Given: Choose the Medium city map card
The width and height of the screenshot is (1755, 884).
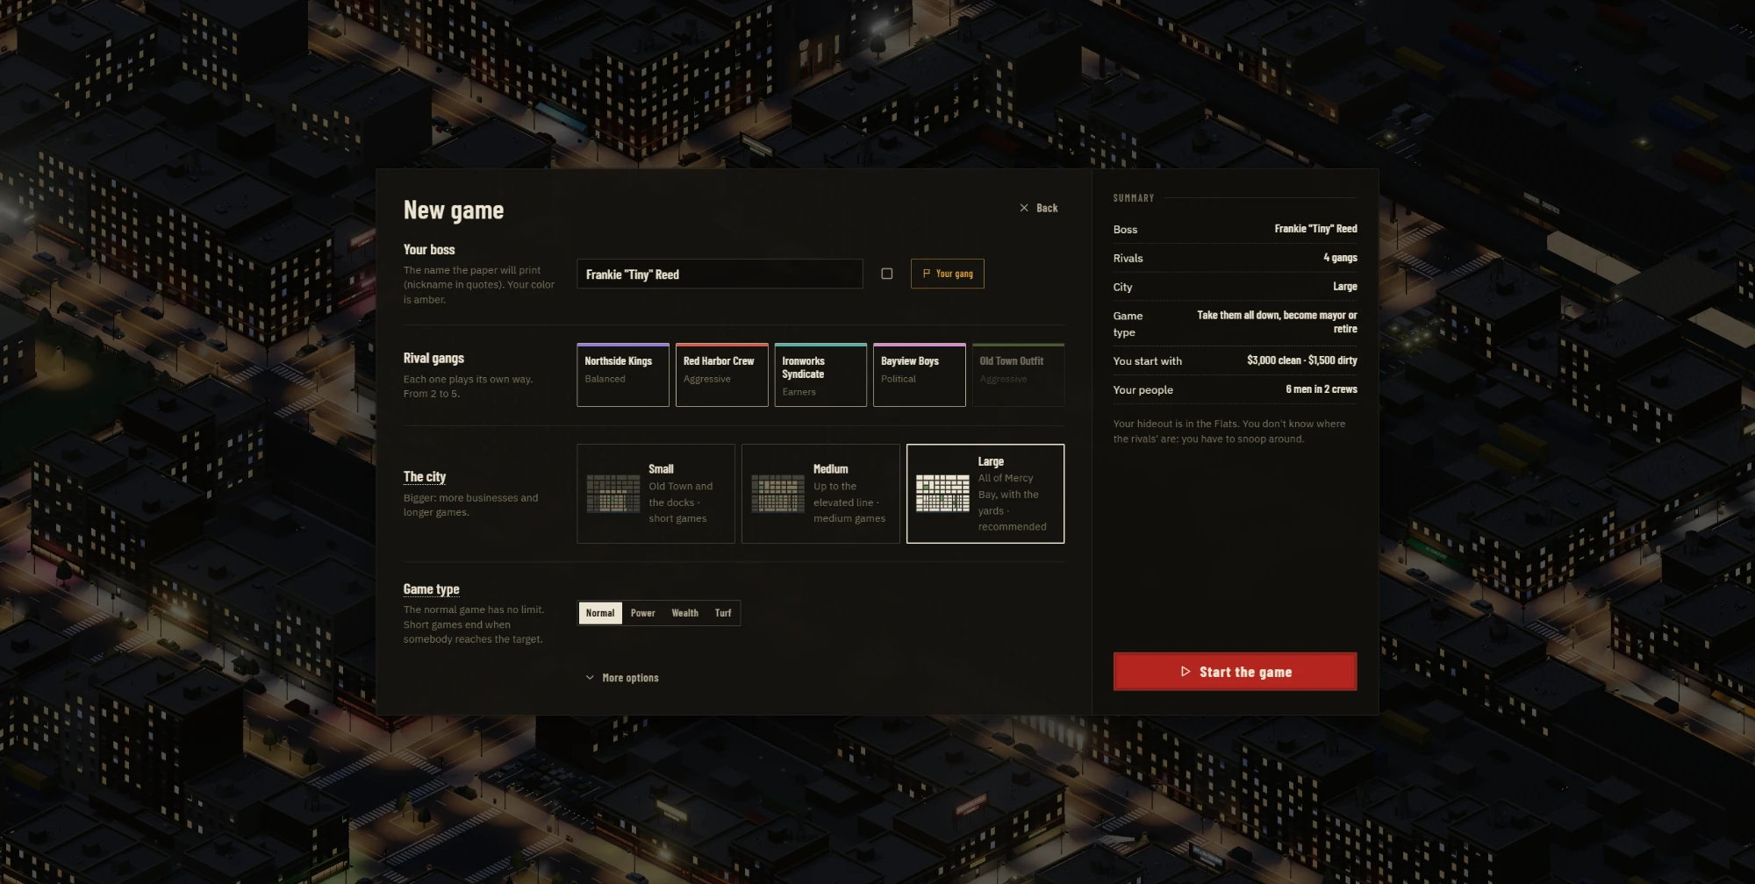Looking at the screenshot, I should click(x=820, y=494).
